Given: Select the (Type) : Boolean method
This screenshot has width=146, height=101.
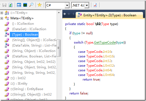Looking at the screenshot, I should tap(24, 35).
